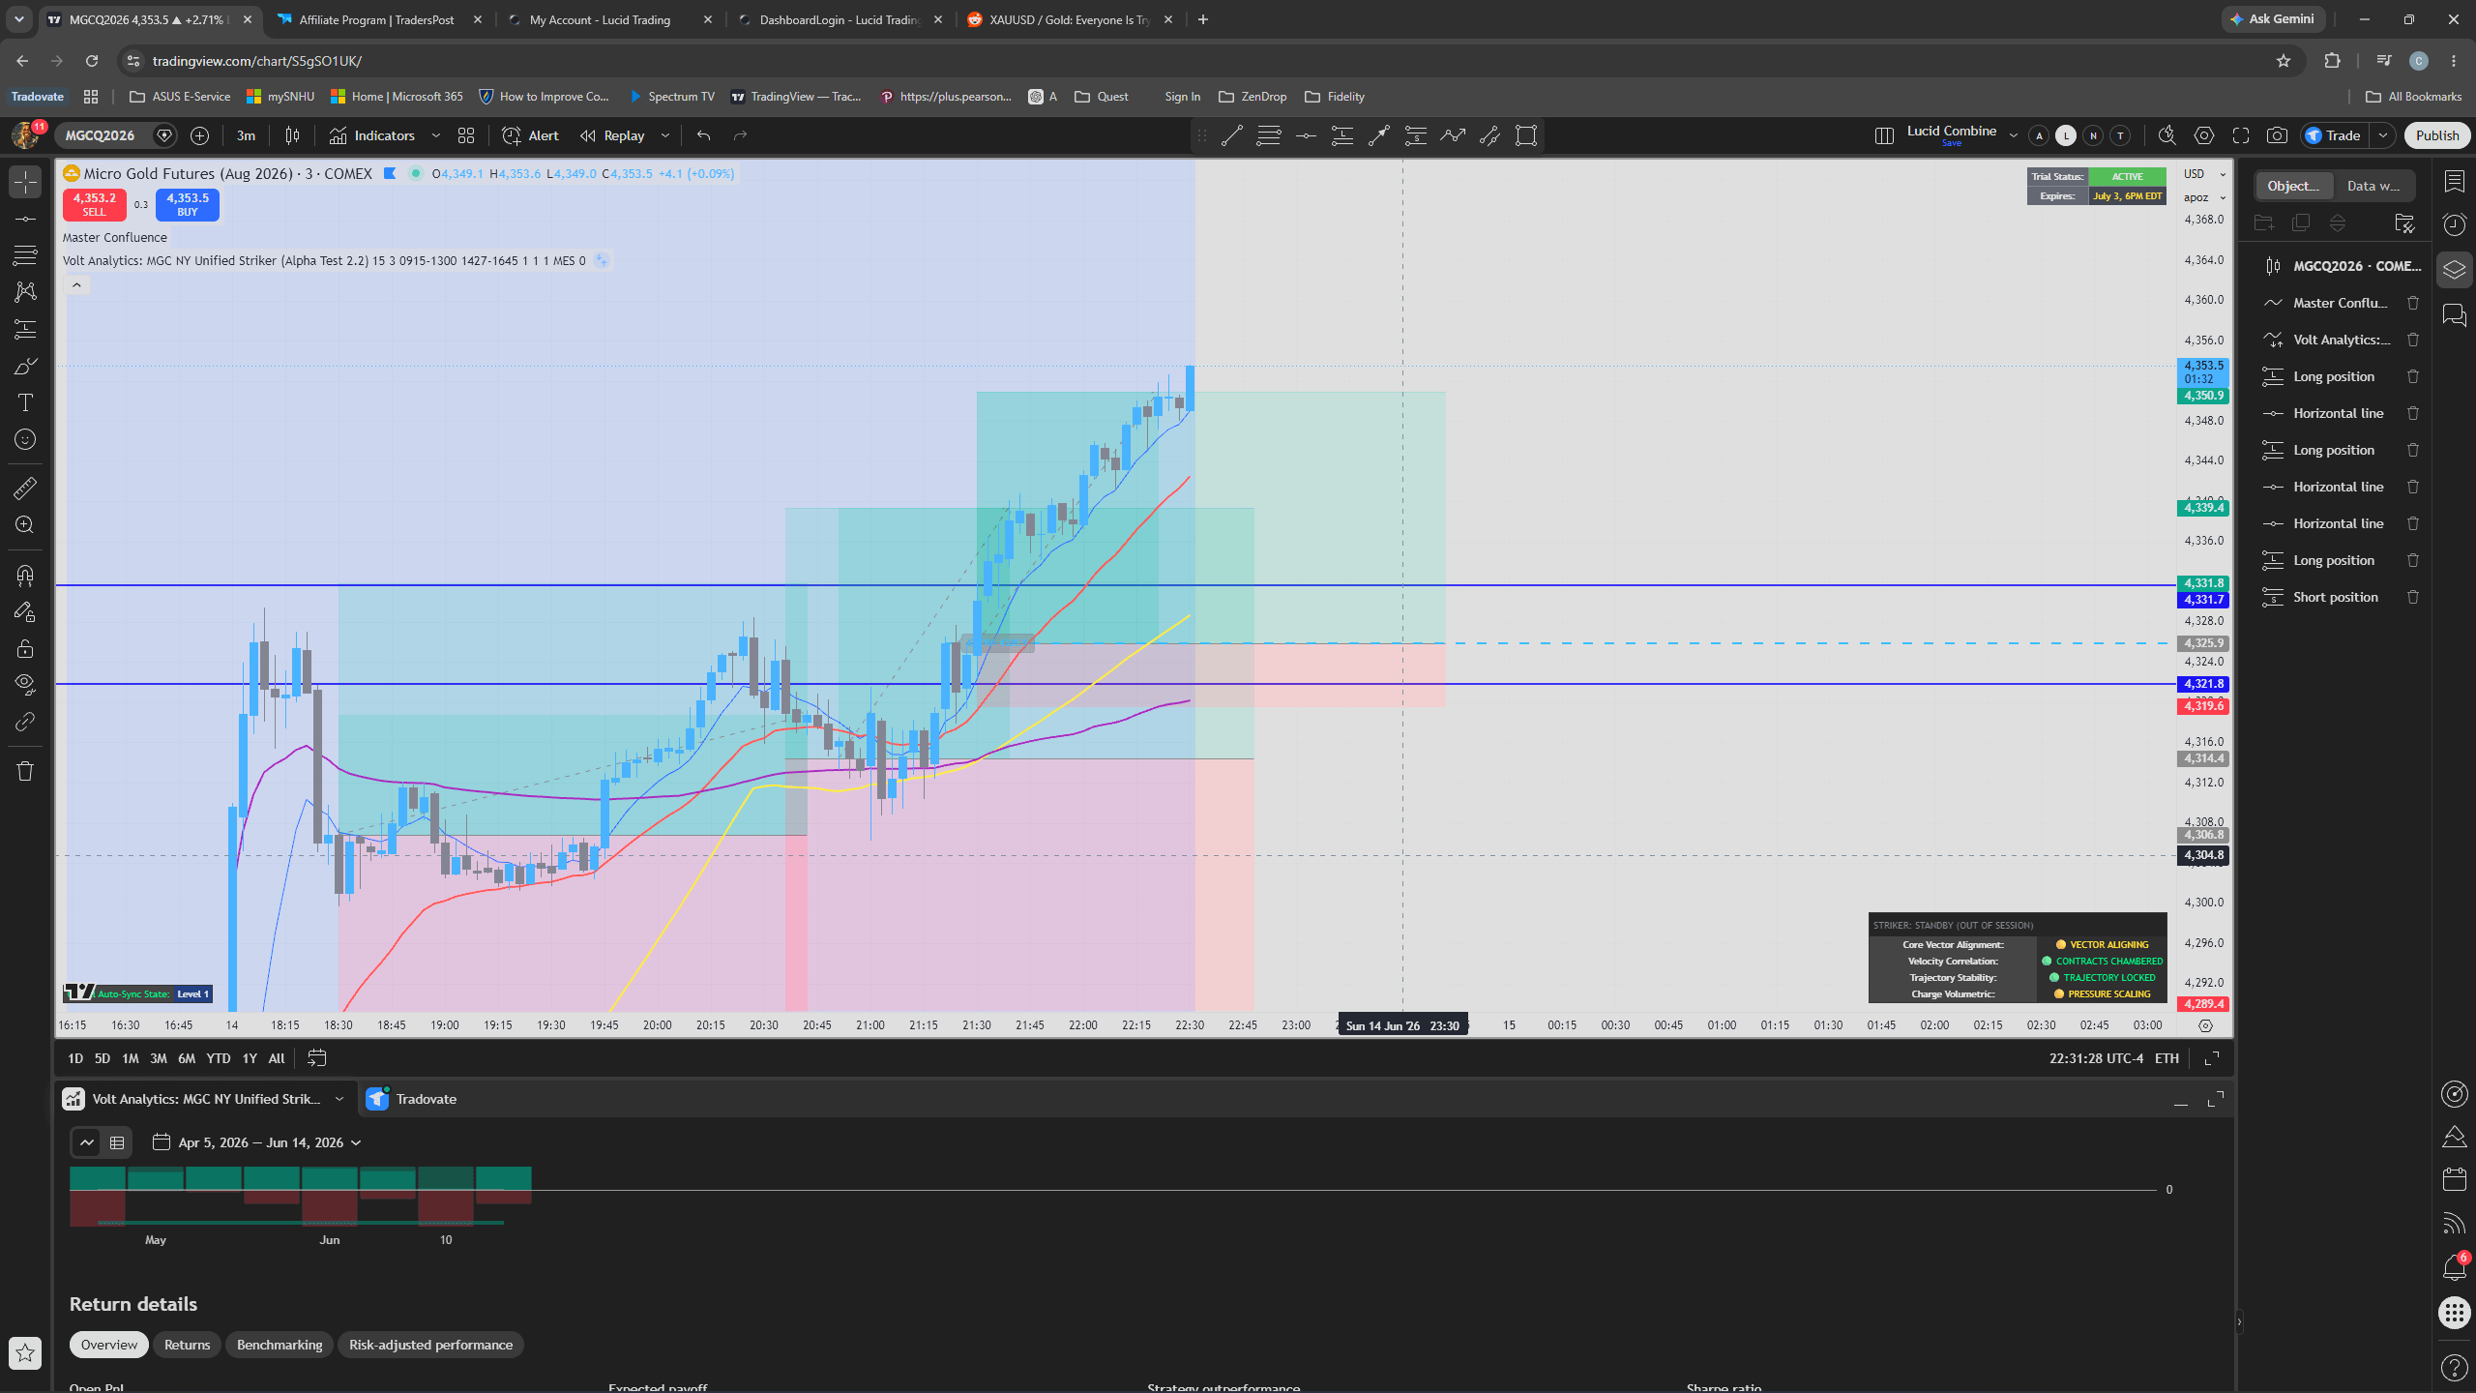
Task: Enter fullscreen chart mode
Action: pos(2241,135)
